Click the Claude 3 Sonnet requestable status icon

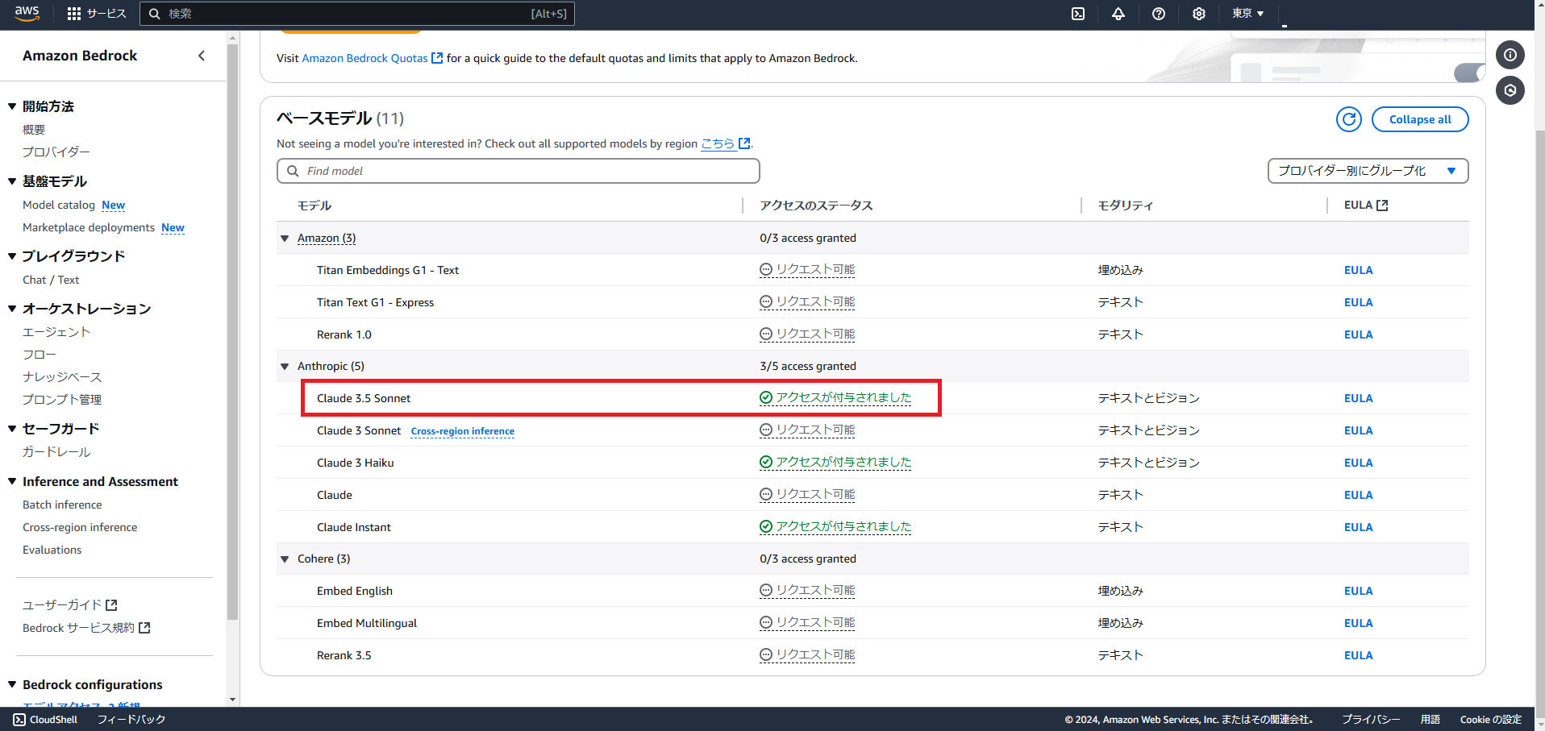[x=766, y=430]
